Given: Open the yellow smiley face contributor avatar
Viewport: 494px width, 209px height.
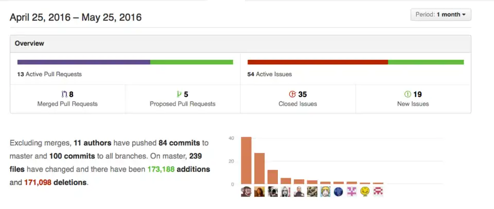Looking at the screenshot, I should [x=365, y=191].
